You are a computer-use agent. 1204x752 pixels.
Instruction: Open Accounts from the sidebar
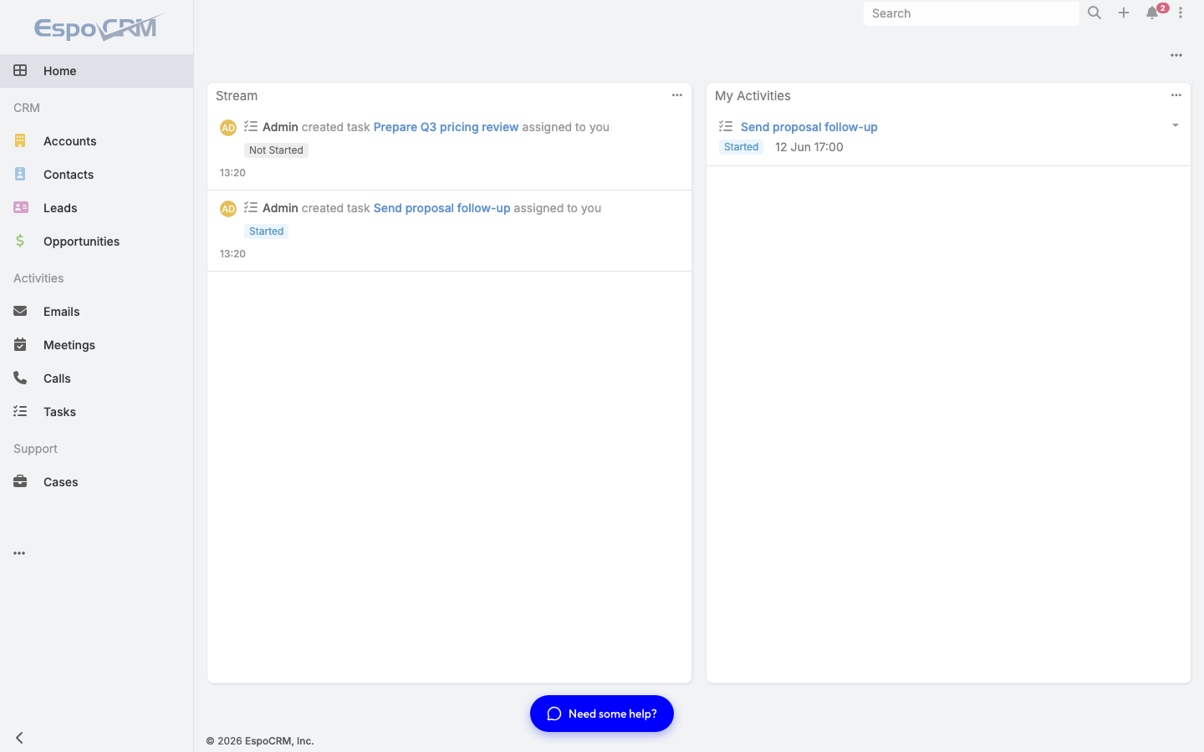[x=96, y=141]
